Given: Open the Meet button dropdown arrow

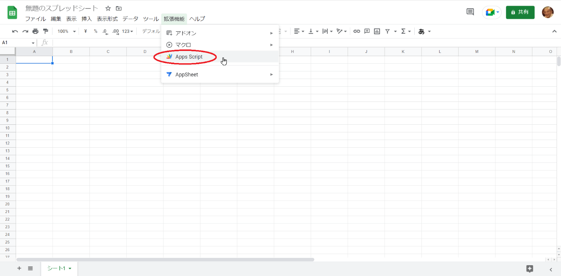Looking at the screenshot, I should pos(498,12).
